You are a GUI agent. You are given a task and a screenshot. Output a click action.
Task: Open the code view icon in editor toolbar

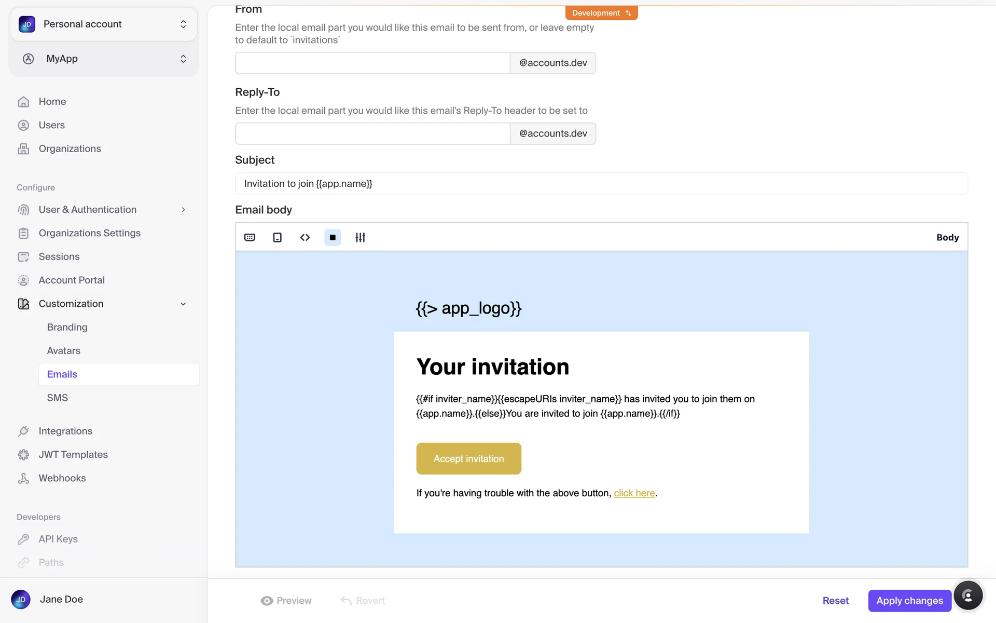pyautogui.click(x=305, y=237)
